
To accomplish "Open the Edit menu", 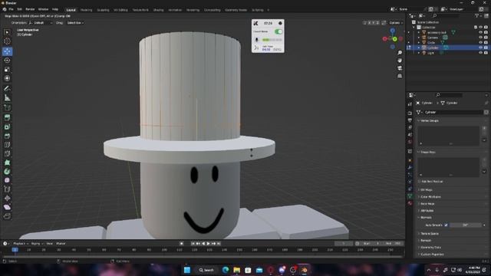I will [x=19, y=9].
